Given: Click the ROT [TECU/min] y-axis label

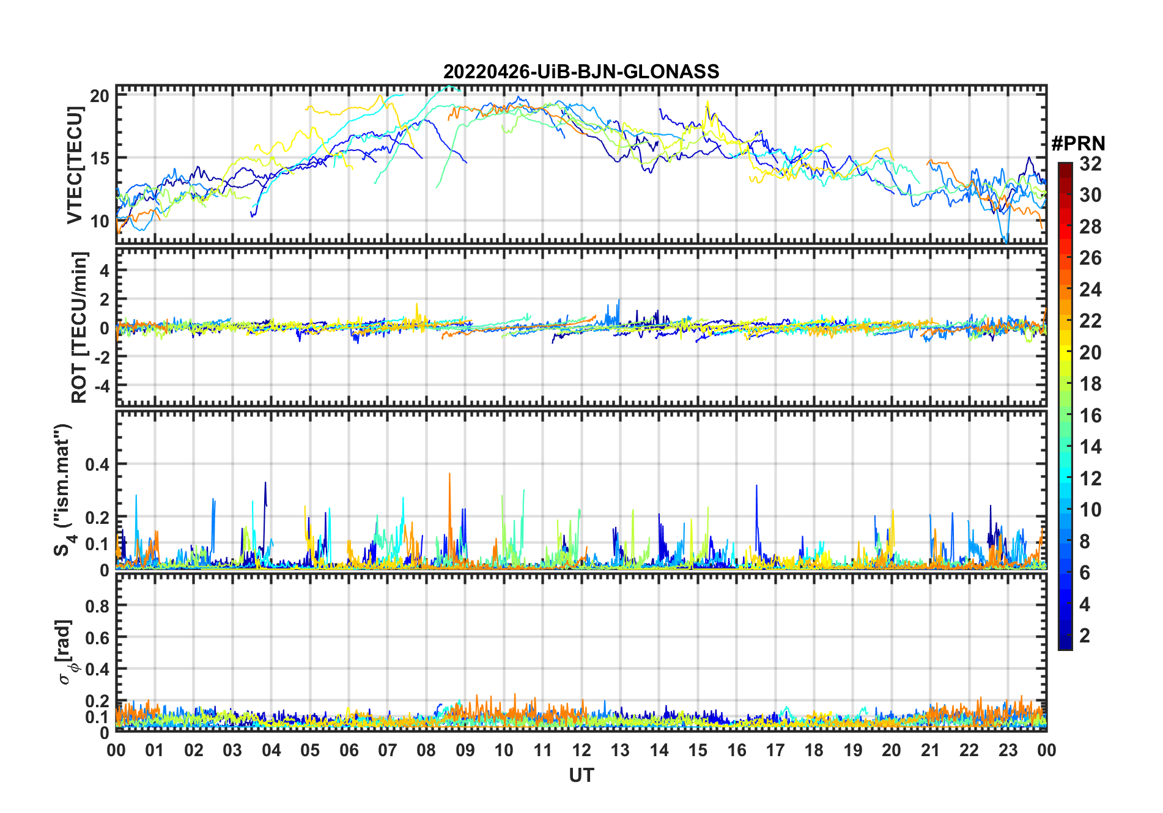Looking at the screenshot, I should click(x=79, y=327).
